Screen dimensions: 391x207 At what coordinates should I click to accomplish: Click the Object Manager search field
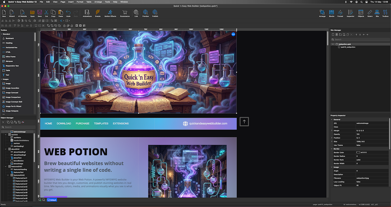pyautogui.click(x=18, y=127)
